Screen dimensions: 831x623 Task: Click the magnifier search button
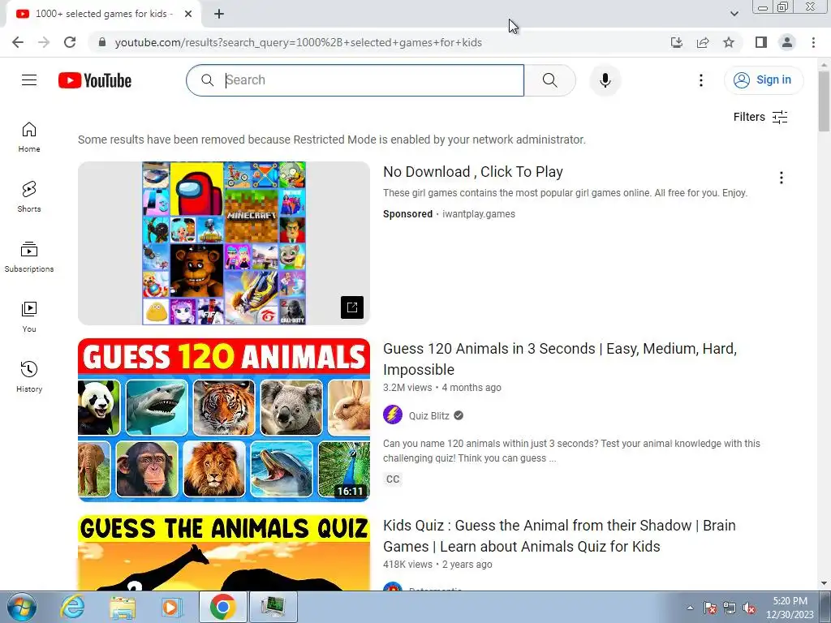click(x=549, y=80)
